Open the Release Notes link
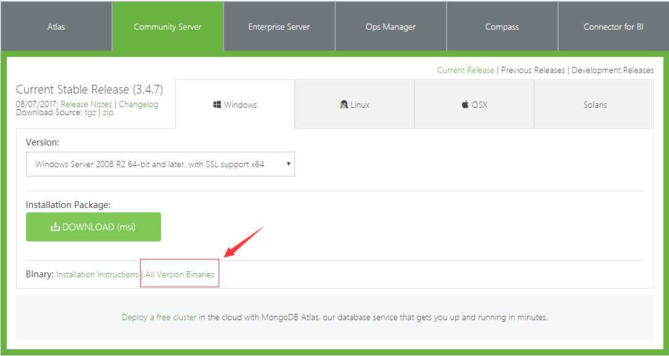The image size is (669, 356). (86, 104)
